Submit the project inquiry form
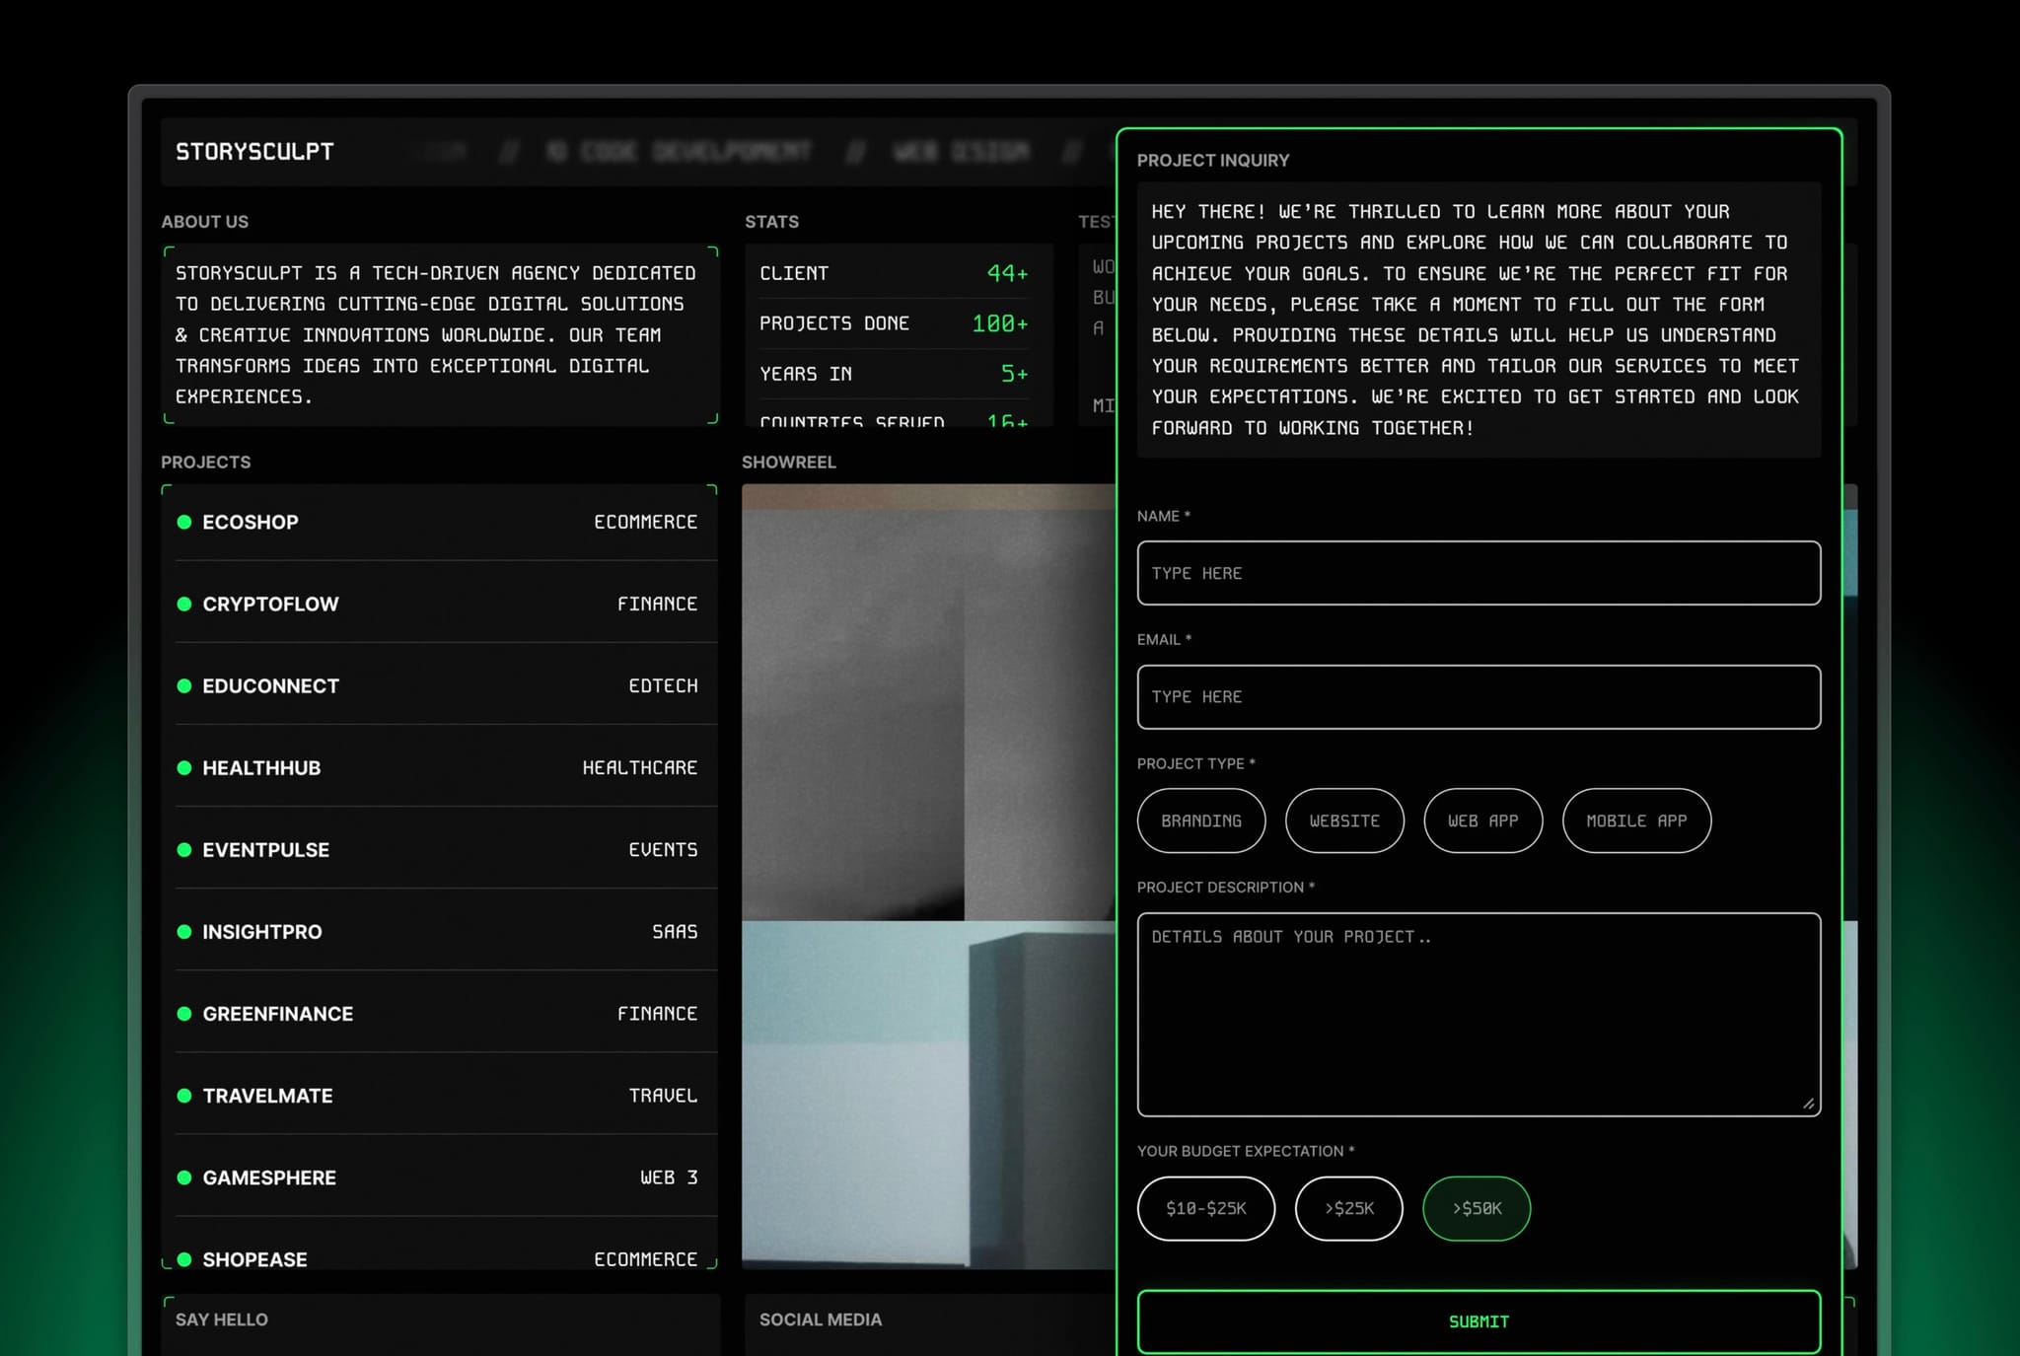This screenshot has height=1356, width=2020. [x=1479, y=1321]
